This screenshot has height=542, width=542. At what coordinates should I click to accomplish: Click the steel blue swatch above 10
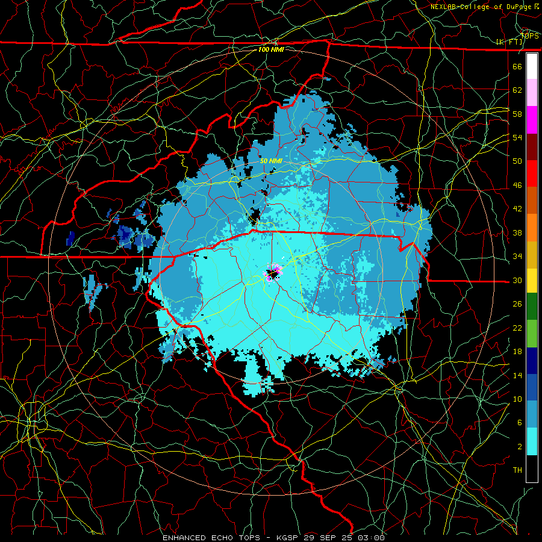(532, 414)
